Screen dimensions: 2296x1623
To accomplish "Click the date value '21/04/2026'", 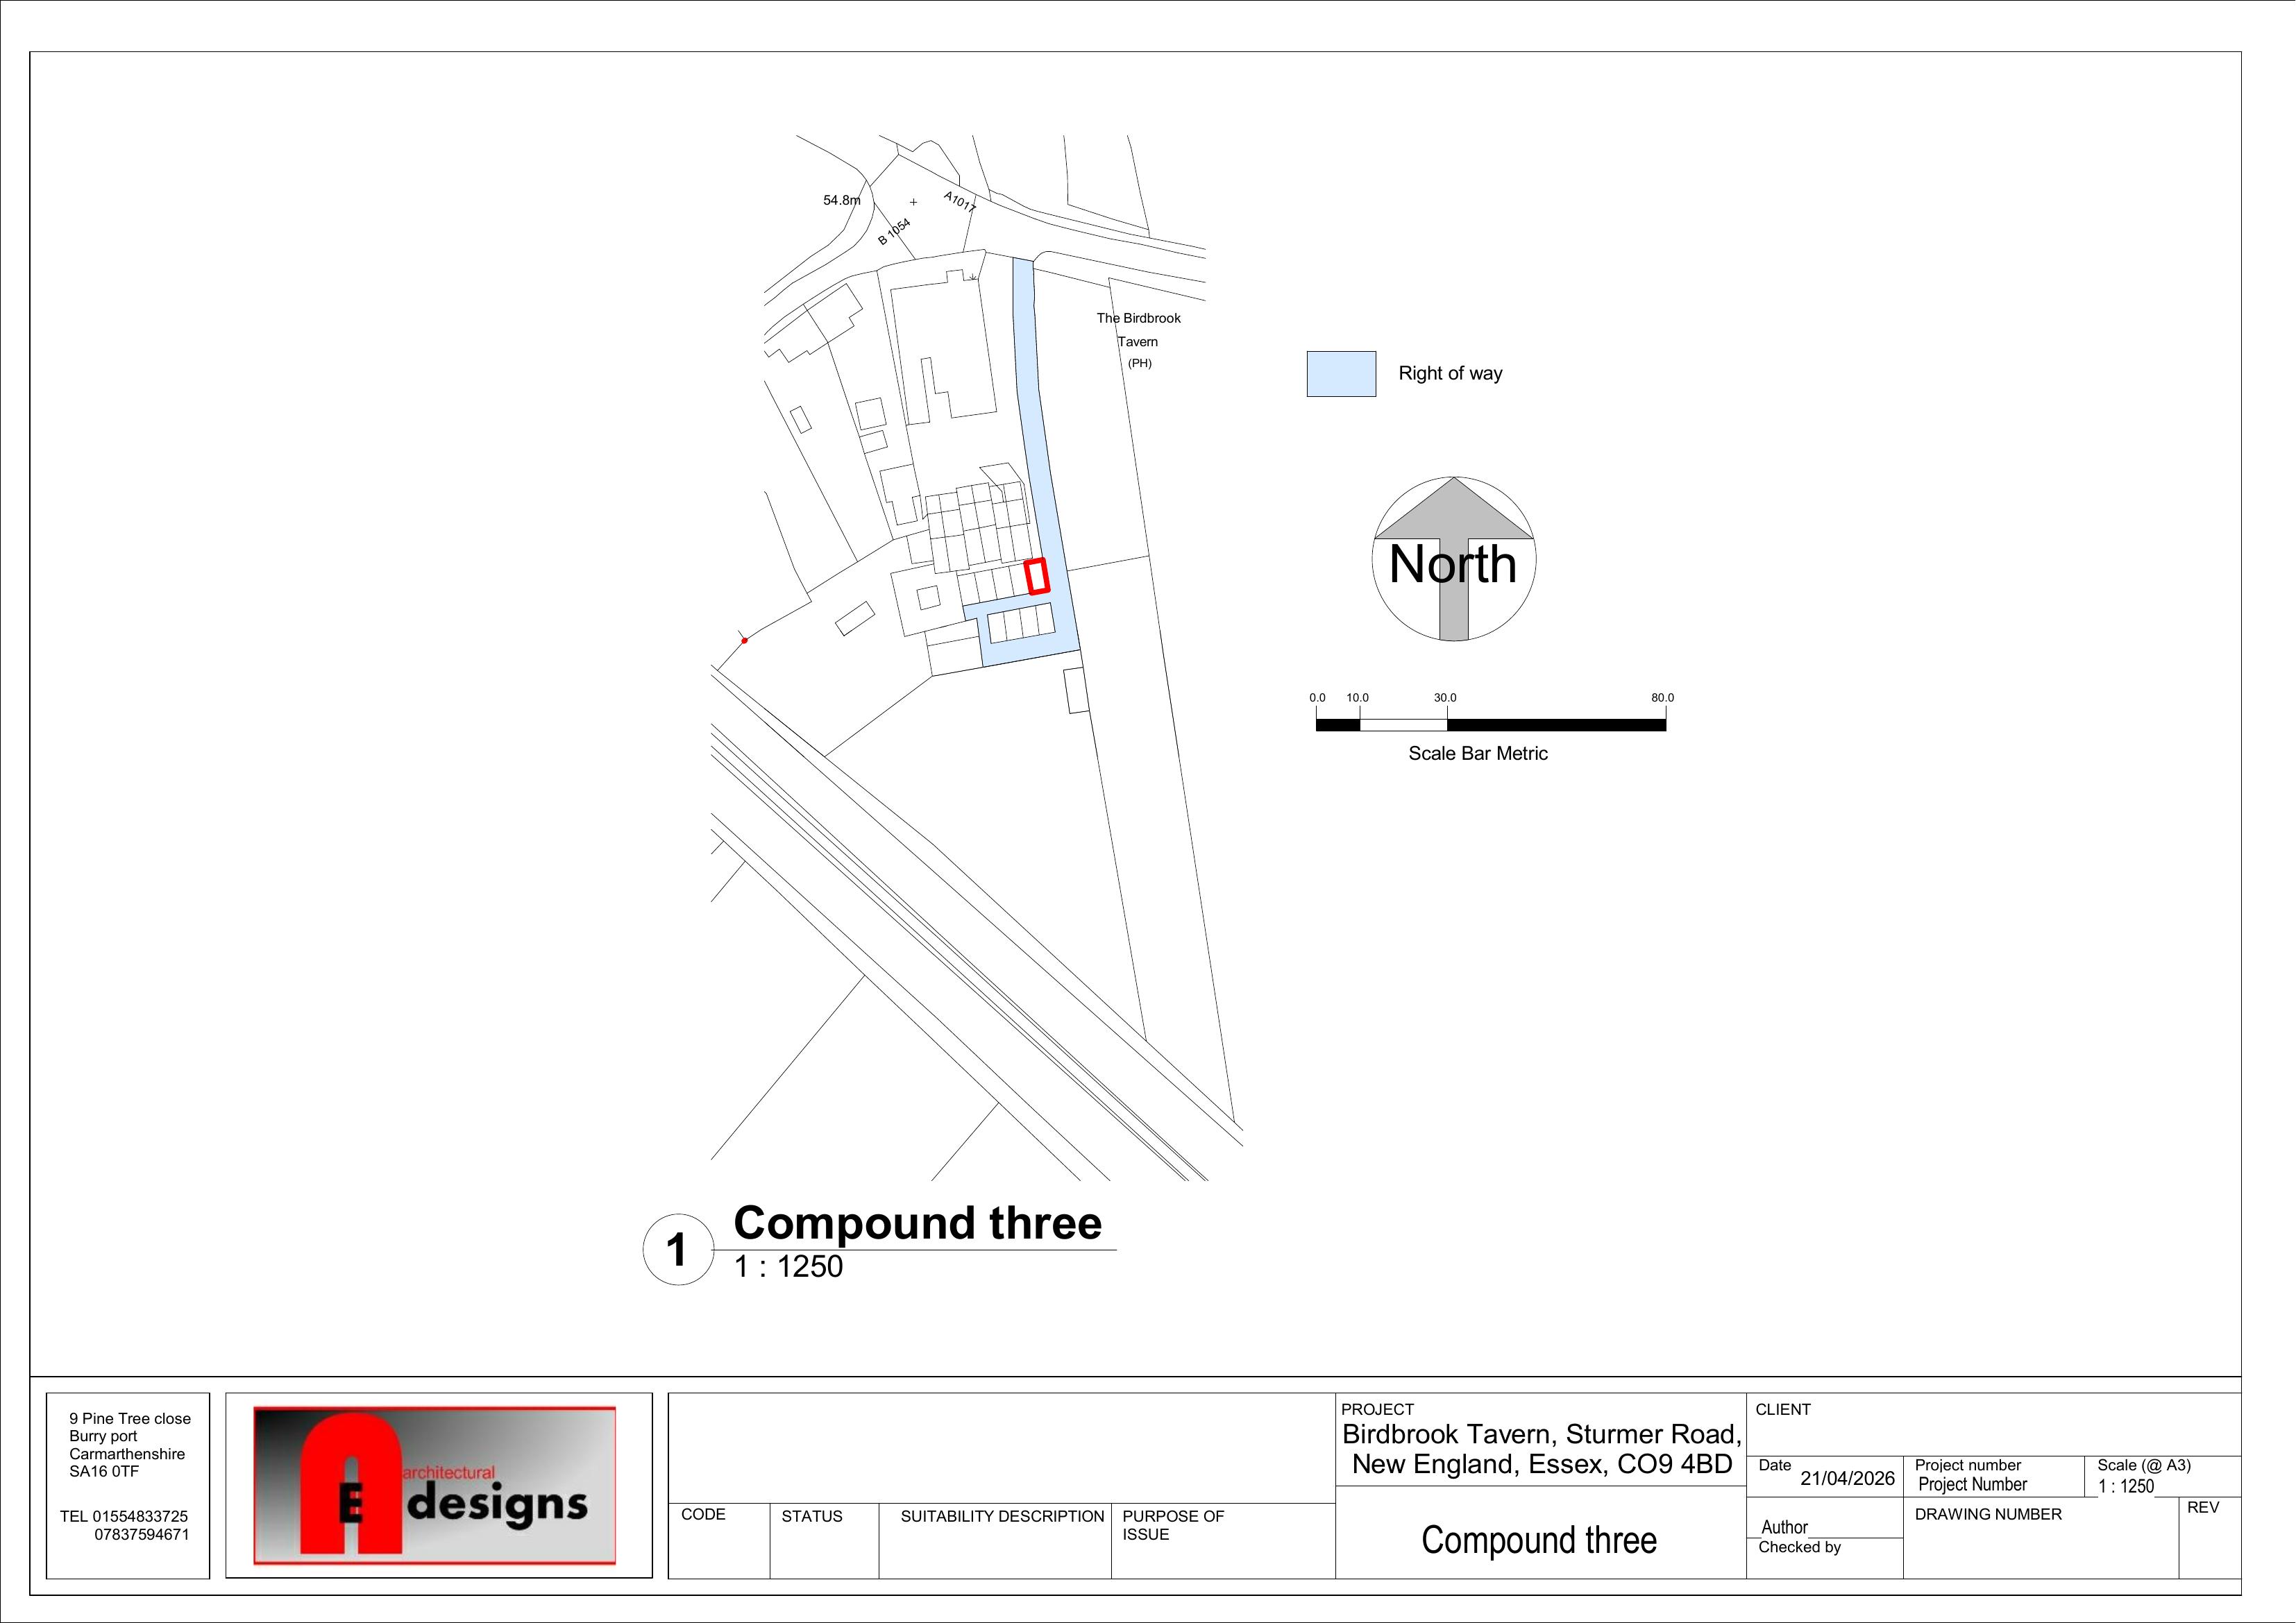I will click(1847, 1479).
